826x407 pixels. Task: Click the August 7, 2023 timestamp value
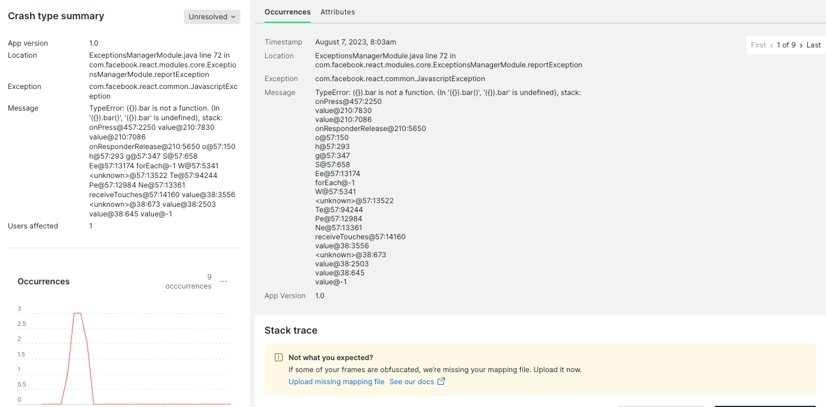[355, 42]
